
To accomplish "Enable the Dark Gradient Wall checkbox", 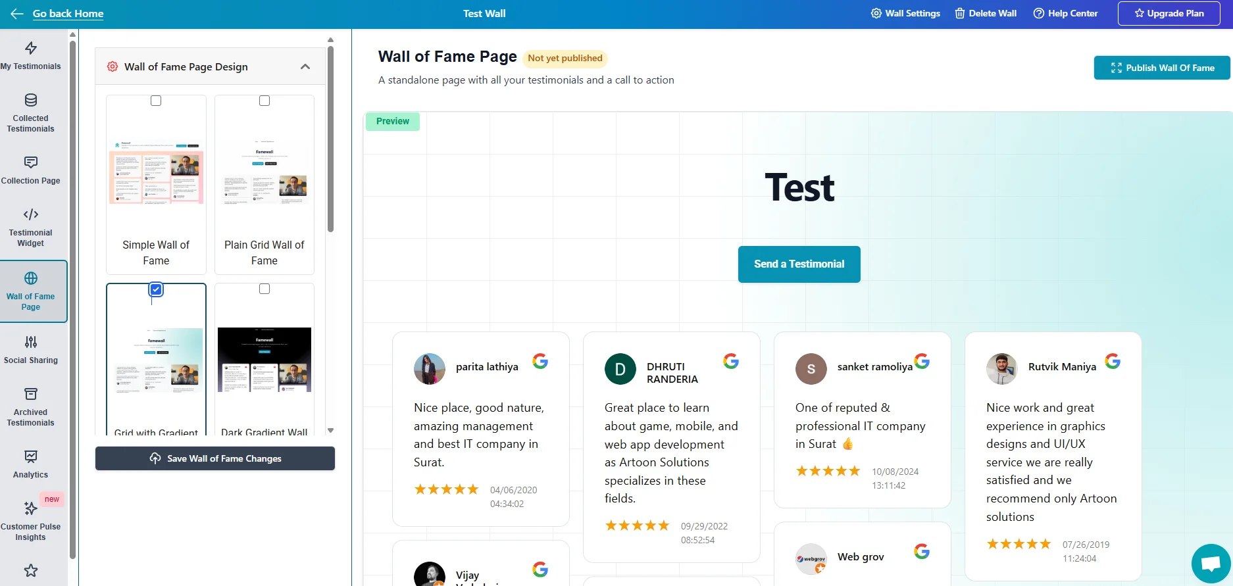I will coord(264,289).
